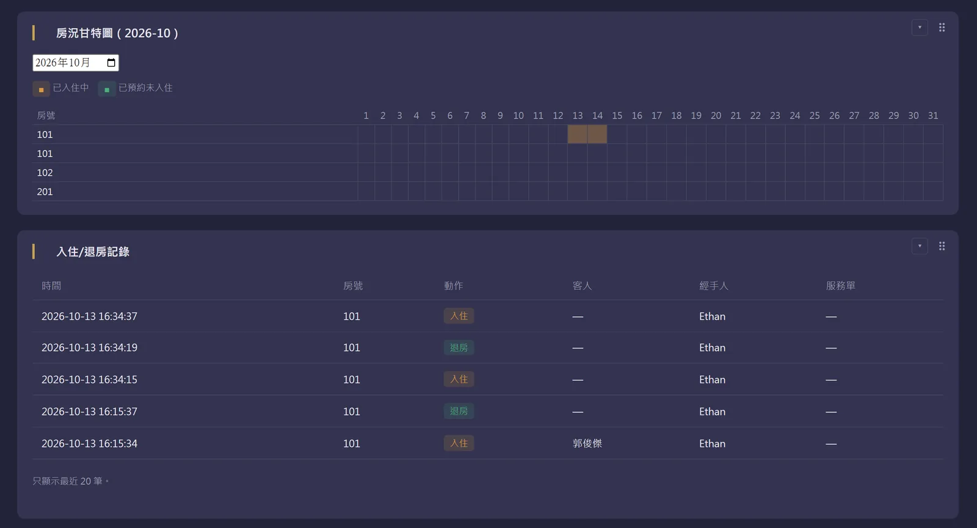The image size is (977, 528).
Task: Open the calendar picker in the month field
Action: click(x=111, y=63)
